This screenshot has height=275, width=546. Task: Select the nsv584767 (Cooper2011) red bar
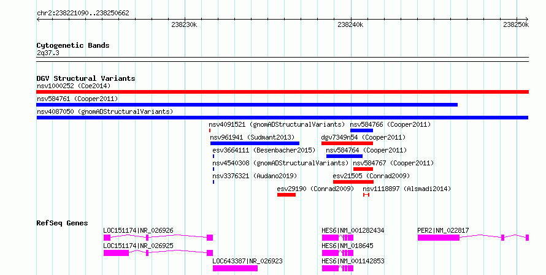363,169
